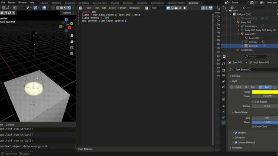The image size is (278, 156).
Task: Toggle syntax highlighting in the text editor
Action: click(x=211, y=8)
